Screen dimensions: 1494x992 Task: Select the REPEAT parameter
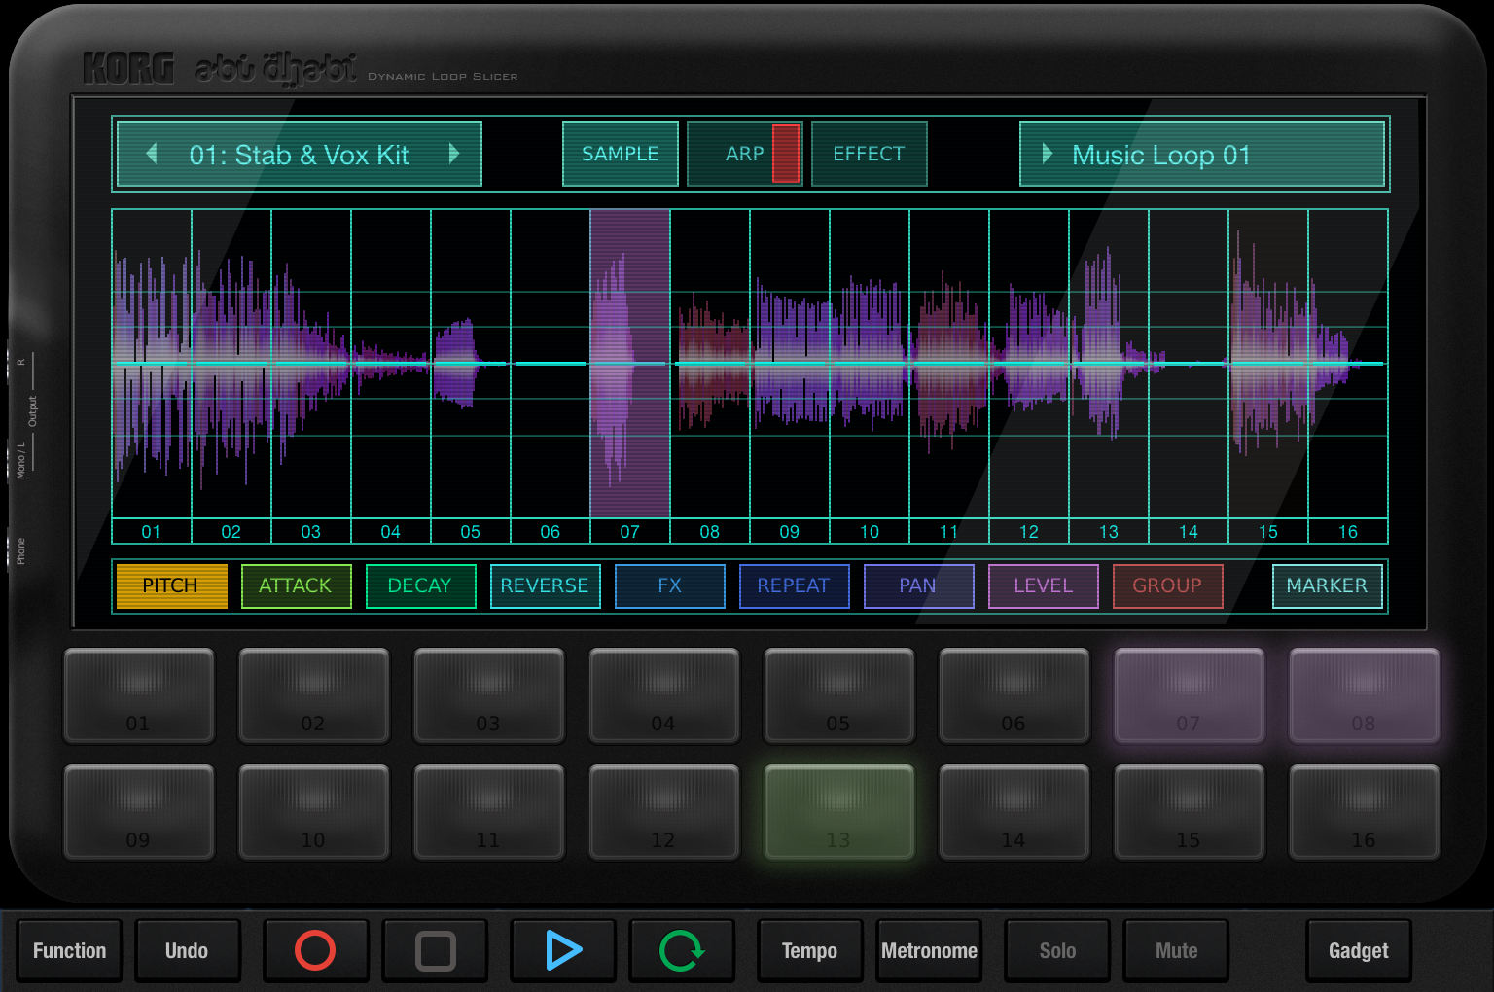click(794, 585)
